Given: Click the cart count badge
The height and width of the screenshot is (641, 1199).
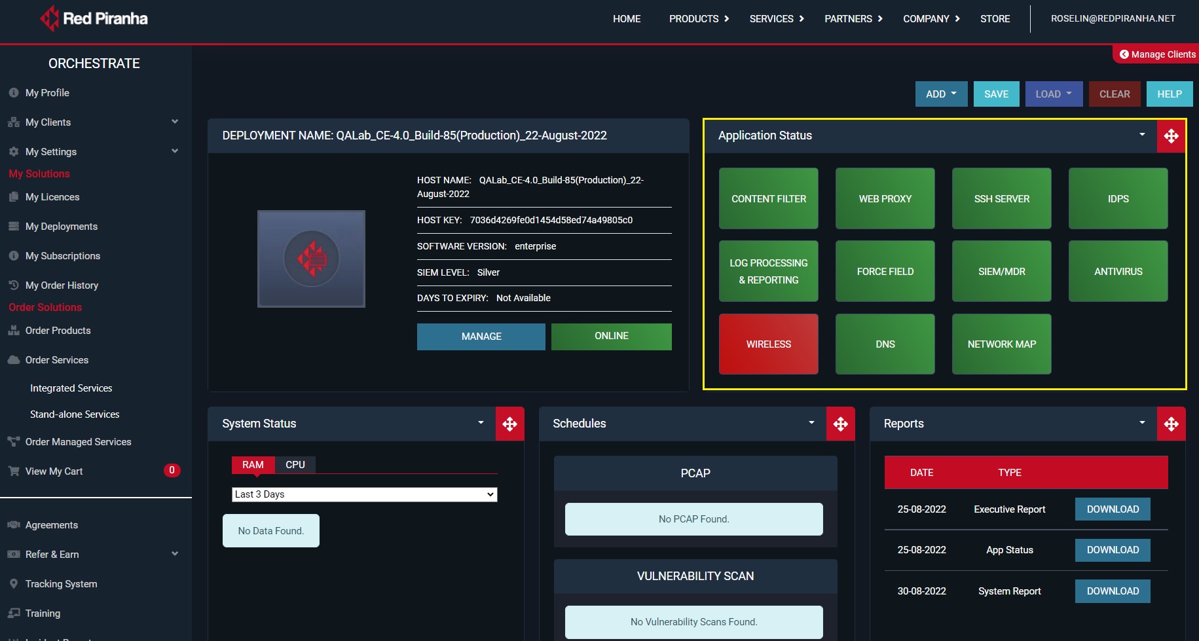Looking at the screenshot, I should coord(172,470).
